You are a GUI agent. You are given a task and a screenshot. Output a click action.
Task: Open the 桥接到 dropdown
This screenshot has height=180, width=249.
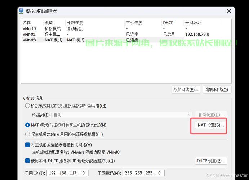pyautogui.click(x=122, y=115)
